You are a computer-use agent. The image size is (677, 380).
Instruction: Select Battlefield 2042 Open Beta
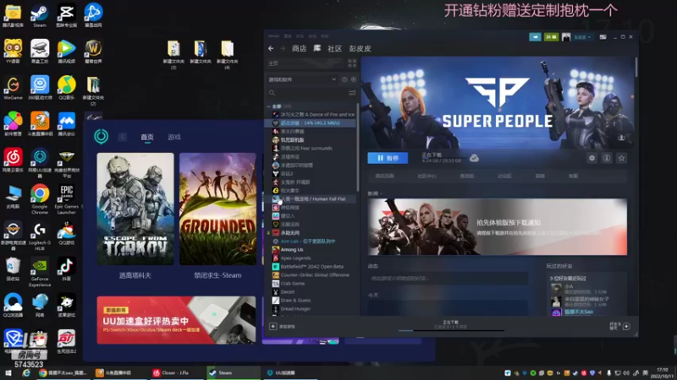[308, 267]
